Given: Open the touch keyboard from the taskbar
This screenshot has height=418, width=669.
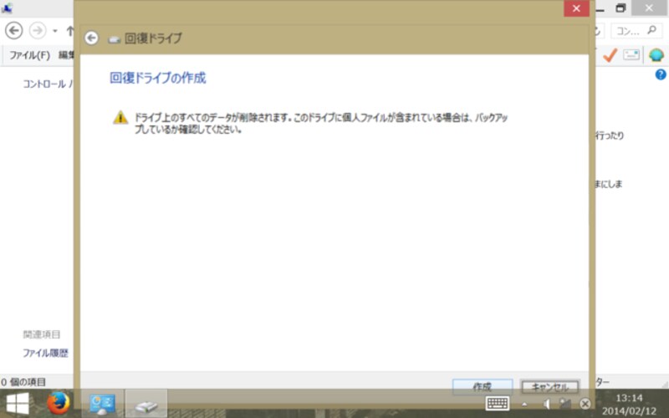Looking at the screenshot, I should [498, 403].
